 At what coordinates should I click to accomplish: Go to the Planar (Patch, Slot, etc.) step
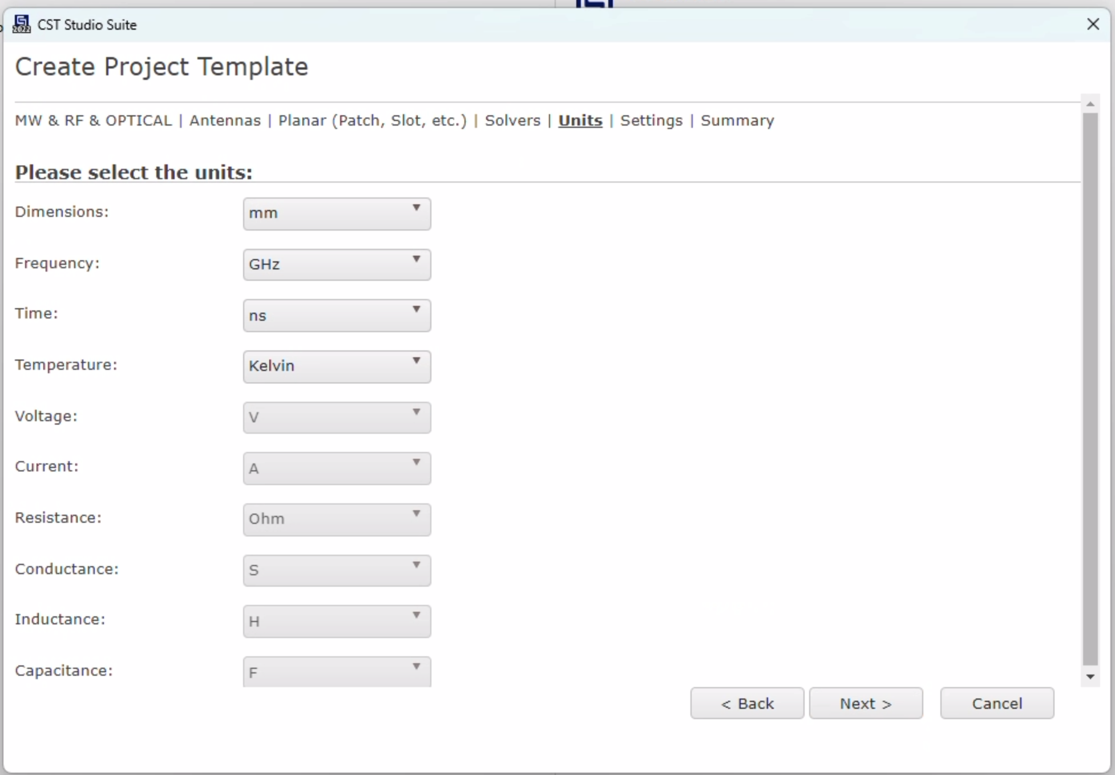372,121
